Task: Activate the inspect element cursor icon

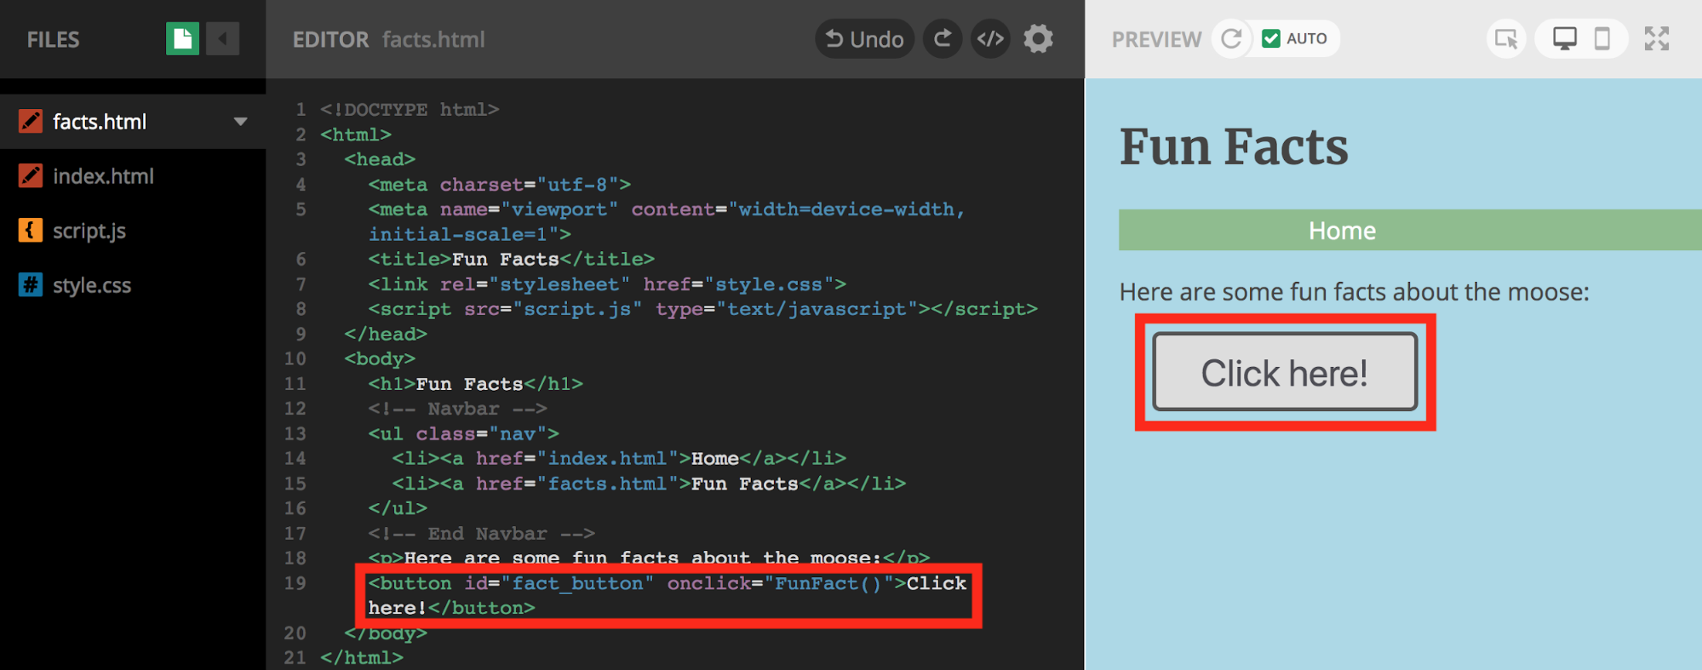Action: point(1505,39)
